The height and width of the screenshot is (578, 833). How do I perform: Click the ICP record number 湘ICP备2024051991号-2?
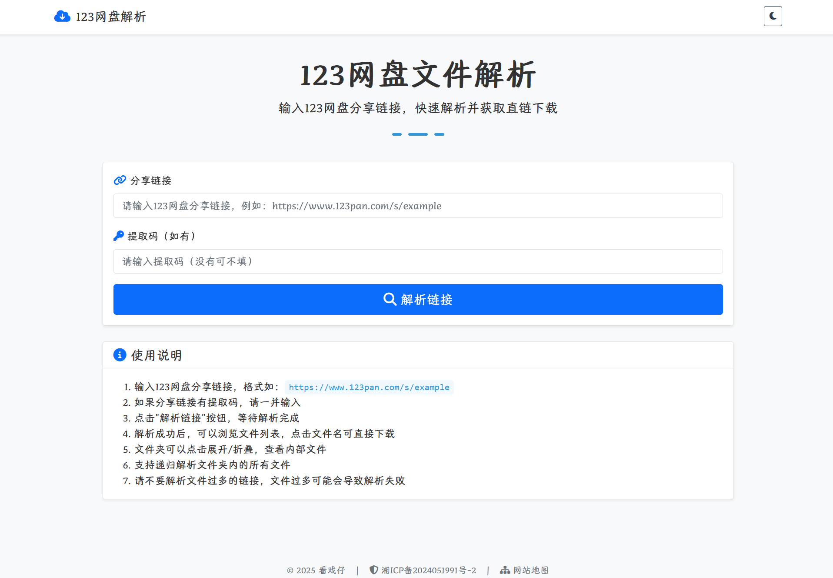click(x=428, y=570)
